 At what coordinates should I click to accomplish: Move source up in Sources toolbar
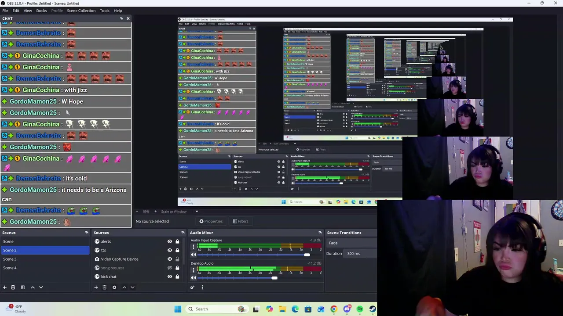coord(124,287)
